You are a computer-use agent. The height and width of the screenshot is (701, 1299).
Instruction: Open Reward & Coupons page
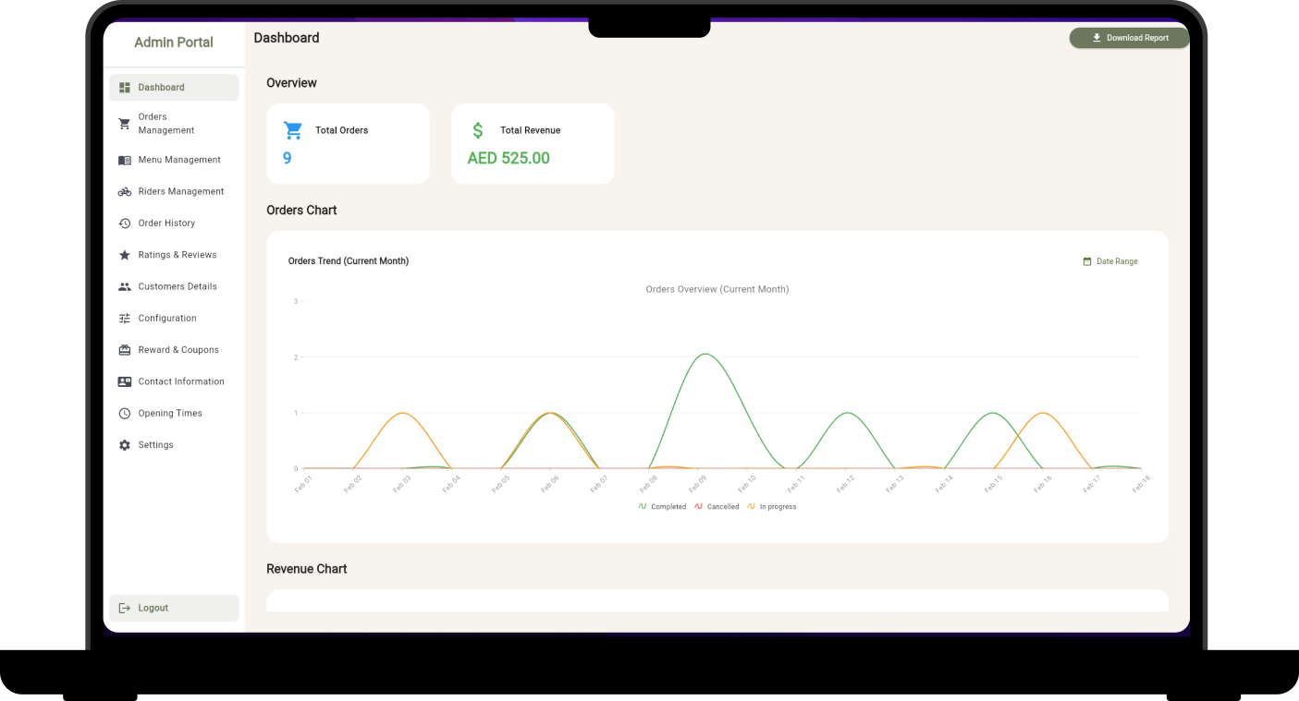pos(174,350)
